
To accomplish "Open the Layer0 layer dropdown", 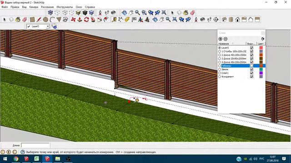I will tap(48, 26).
